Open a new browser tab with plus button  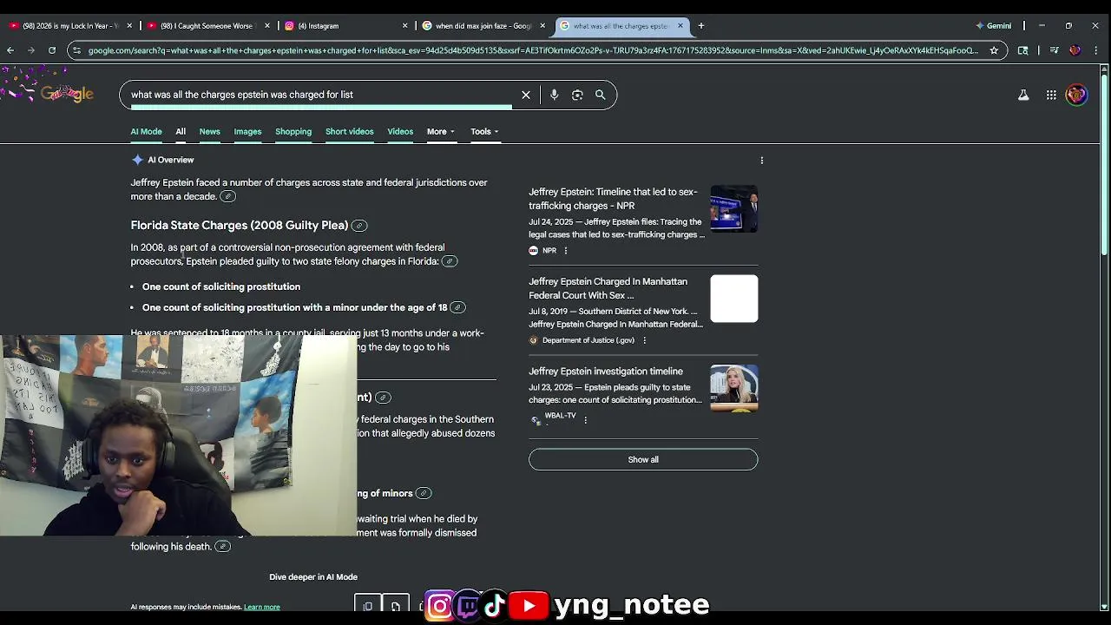point(701,26)
